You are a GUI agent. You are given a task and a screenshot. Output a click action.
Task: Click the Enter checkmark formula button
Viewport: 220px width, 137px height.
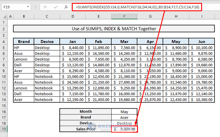56,7
